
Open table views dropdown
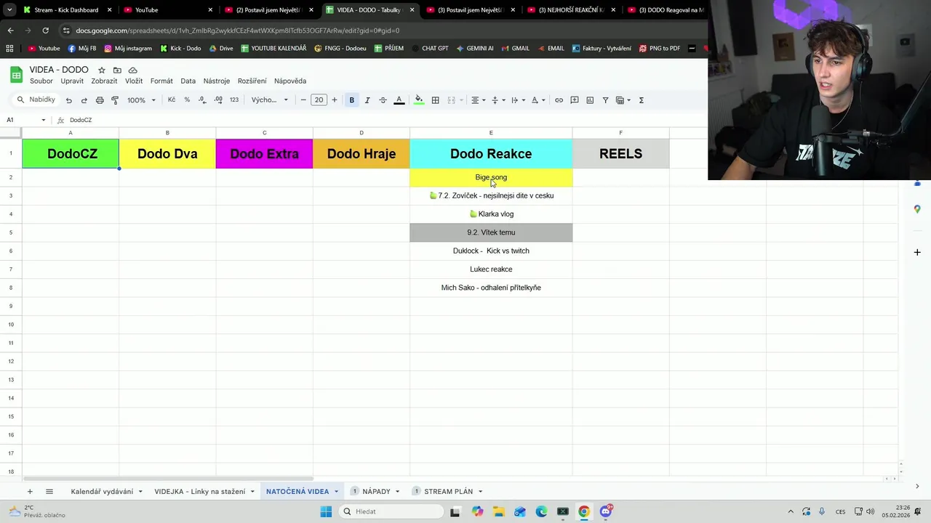[623, 100]
